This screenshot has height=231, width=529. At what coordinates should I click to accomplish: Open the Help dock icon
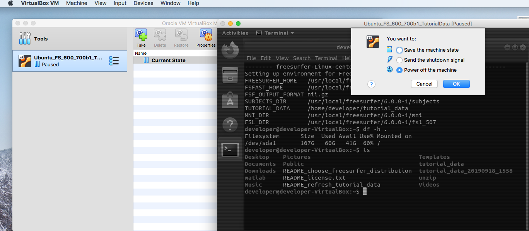pos(230,125)
